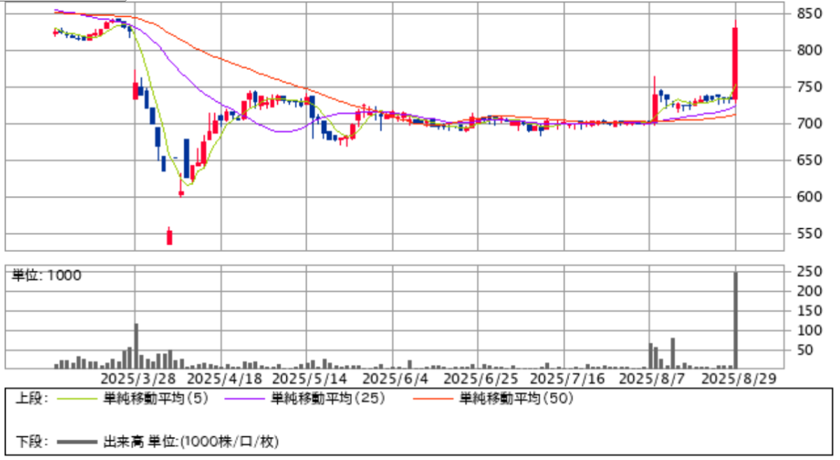Click the 600 price axis label
Viewport: 840px width, 460px height.
click(808, 197)
